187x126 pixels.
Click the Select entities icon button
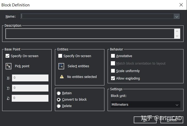[61, 66]
